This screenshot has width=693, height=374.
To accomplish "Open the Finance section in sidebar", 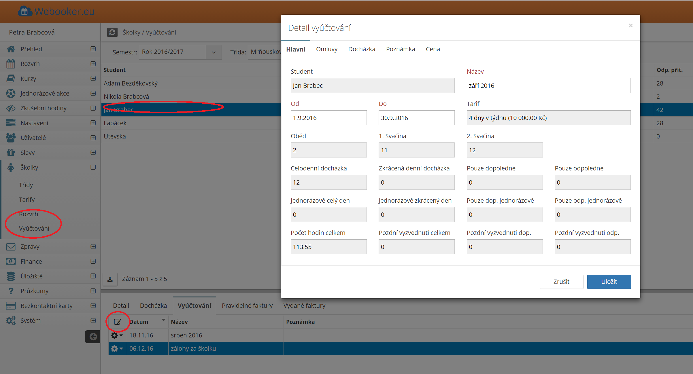I will pos(31,261).
